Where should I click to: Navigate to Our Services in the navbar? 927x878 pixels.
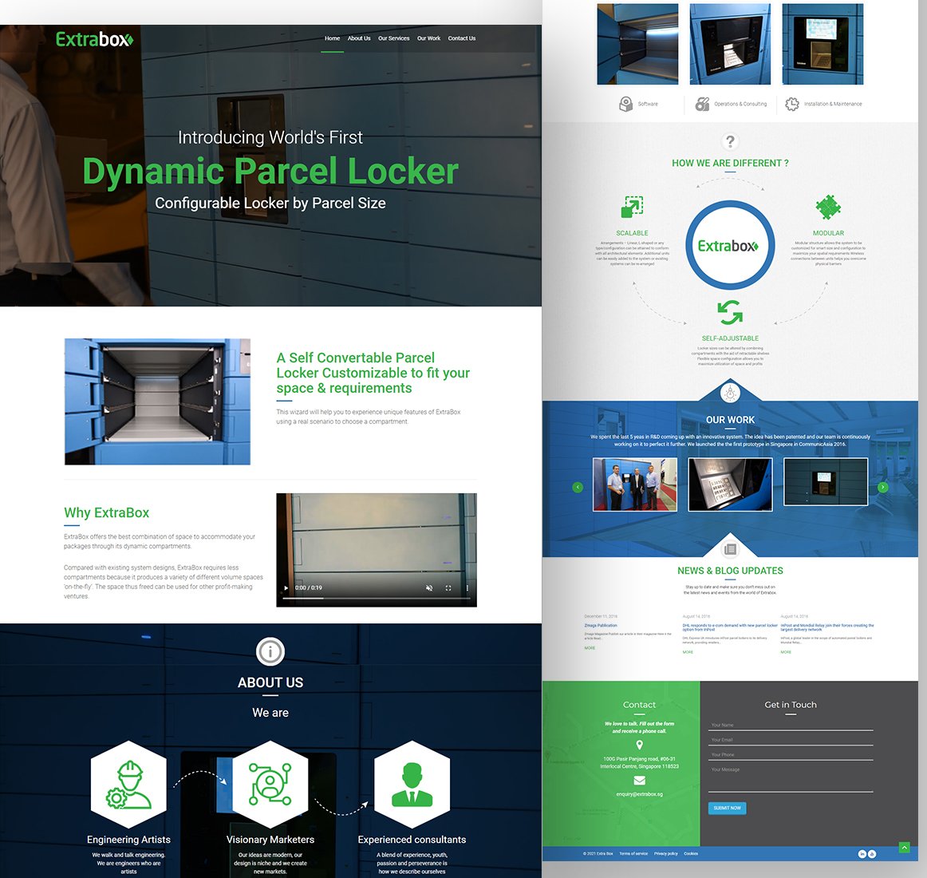(x=393, y=38)
